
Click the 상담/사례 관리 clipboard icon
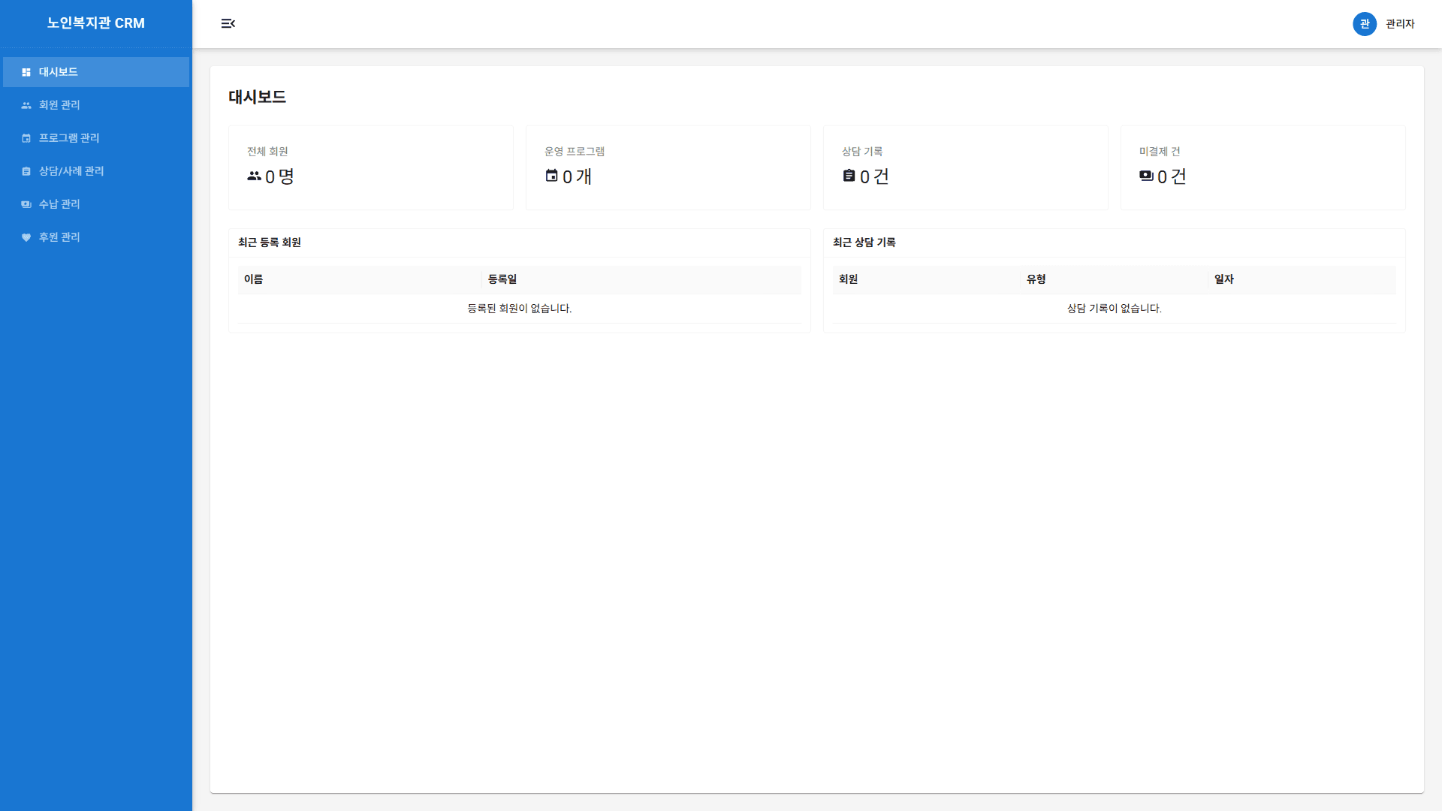(x=26, y=171)
